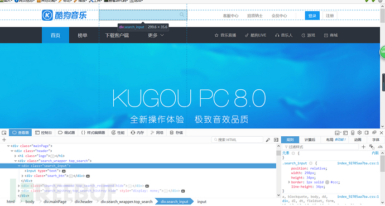Switch to 计算后 computed tab
Viewport: 385px width, 206px height.
310,140
